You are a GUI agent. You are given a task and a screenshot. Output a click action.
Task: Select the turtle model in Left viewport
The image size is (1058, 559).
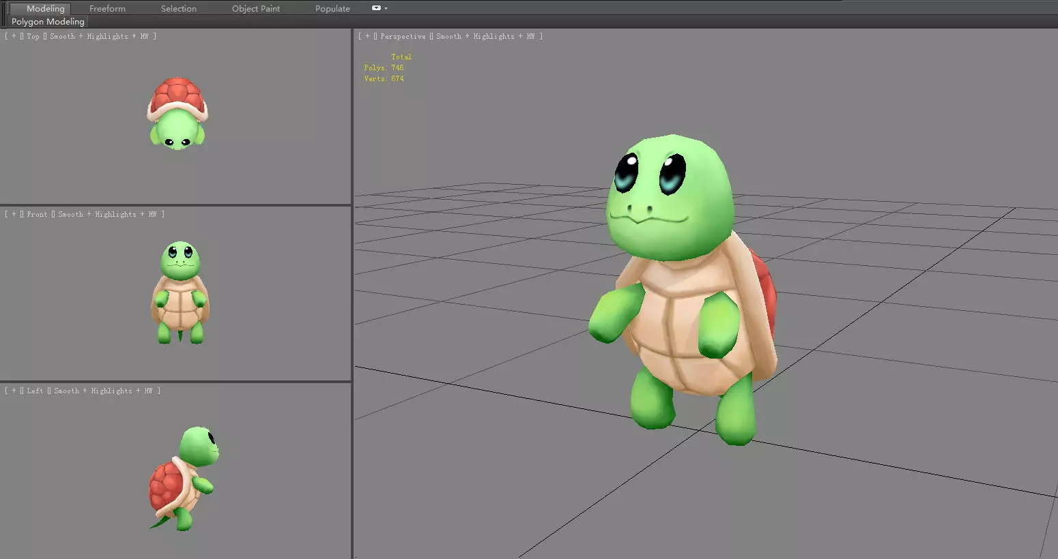(183, 479)
